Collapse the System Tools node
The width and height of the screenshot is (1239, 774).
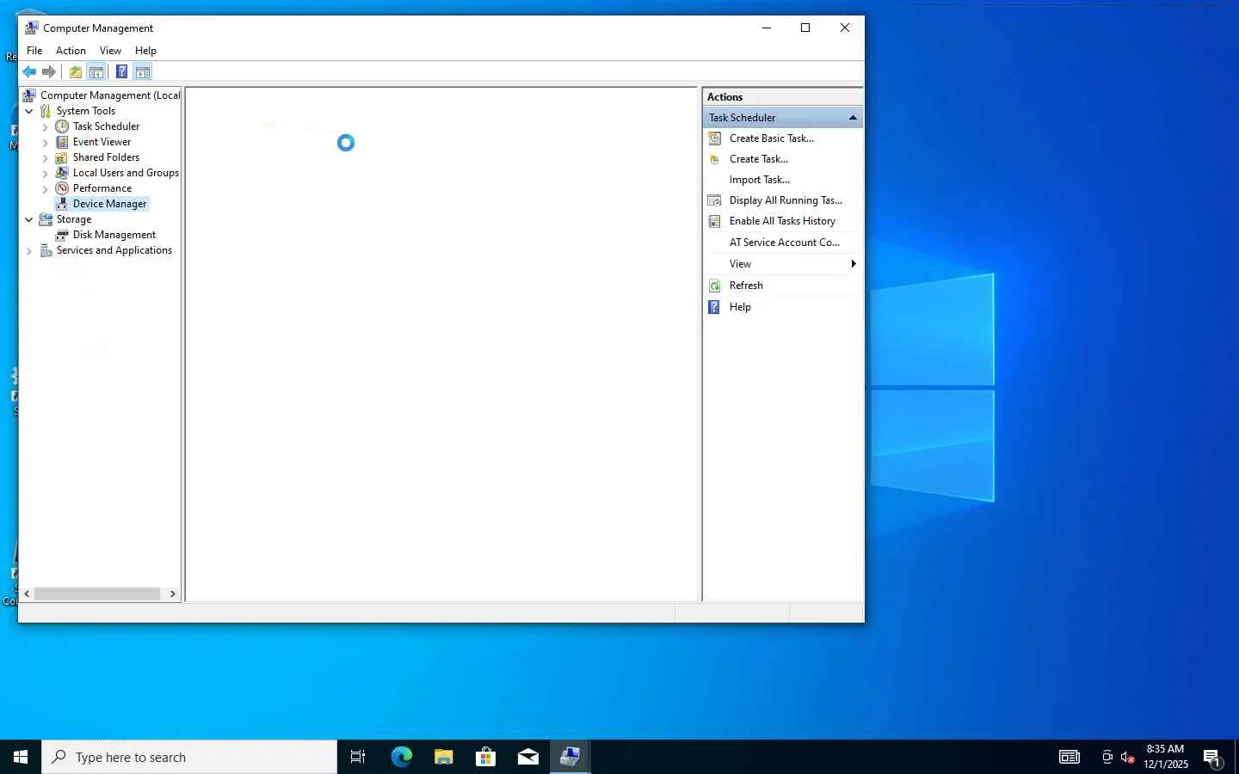pyautogui.click(x=29, y=111)
